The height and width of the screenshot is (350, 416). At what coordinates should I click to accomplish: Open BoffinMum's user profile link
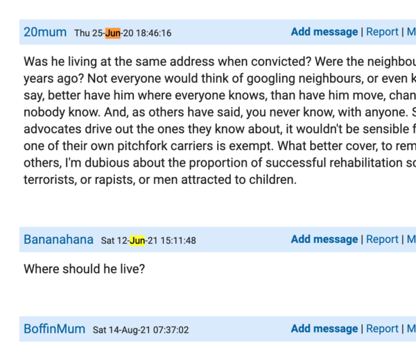point(54,329)
